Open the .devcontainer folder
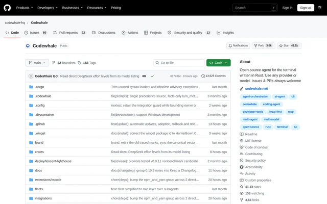The width and height of the screenshot is (327, 204). (44, 115)
